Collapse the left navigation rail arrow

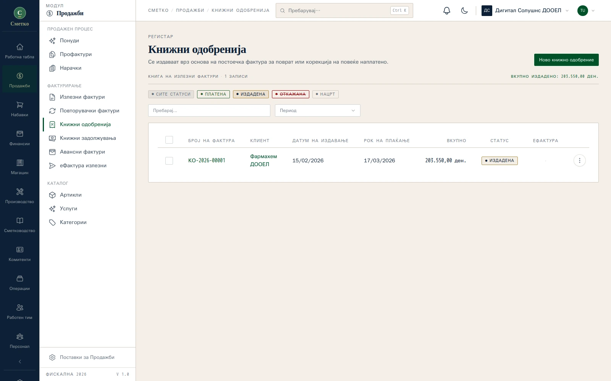click(20, 362)
